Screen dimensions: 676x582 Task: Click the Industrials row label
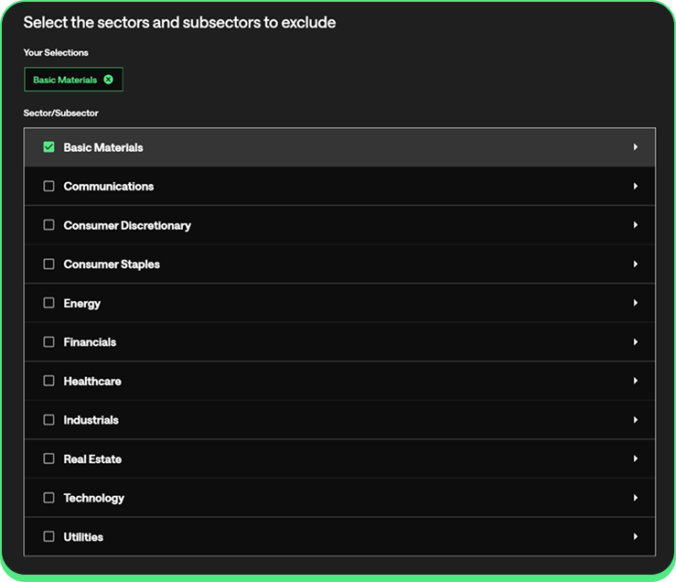click(x=91, y=420)
